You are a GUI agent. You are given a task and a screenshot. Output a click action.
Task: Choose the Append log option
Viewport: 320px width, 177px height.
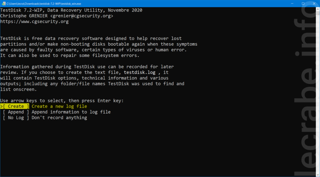(16, 112)
